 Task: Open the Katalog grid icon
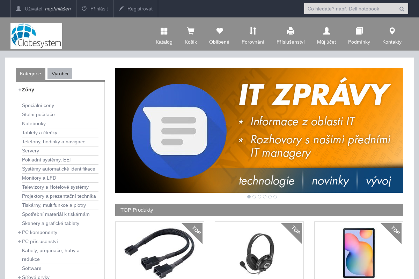(164, 31)
